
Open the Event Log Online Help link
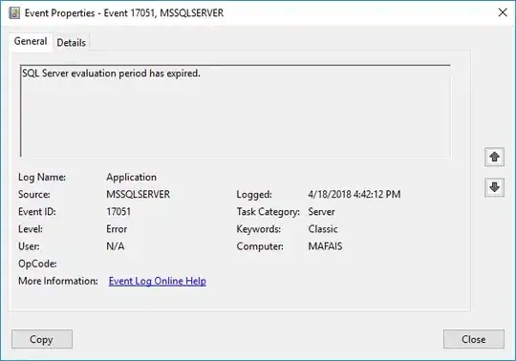pos(158,281)
